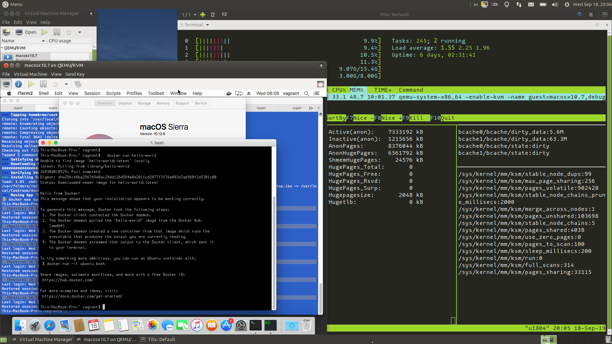
Task: Open the Support tab in About This Mac
Action: (182, 103)
